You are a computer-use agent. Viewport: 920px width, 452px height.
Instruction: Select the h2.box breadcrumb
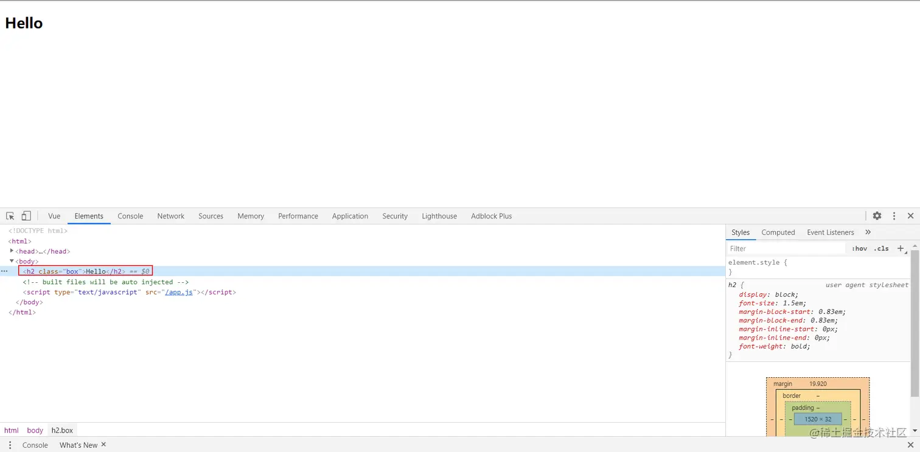[62, 430]
